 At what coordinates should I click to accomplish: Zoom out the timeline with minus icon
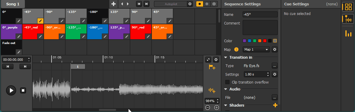pos(208,108)
